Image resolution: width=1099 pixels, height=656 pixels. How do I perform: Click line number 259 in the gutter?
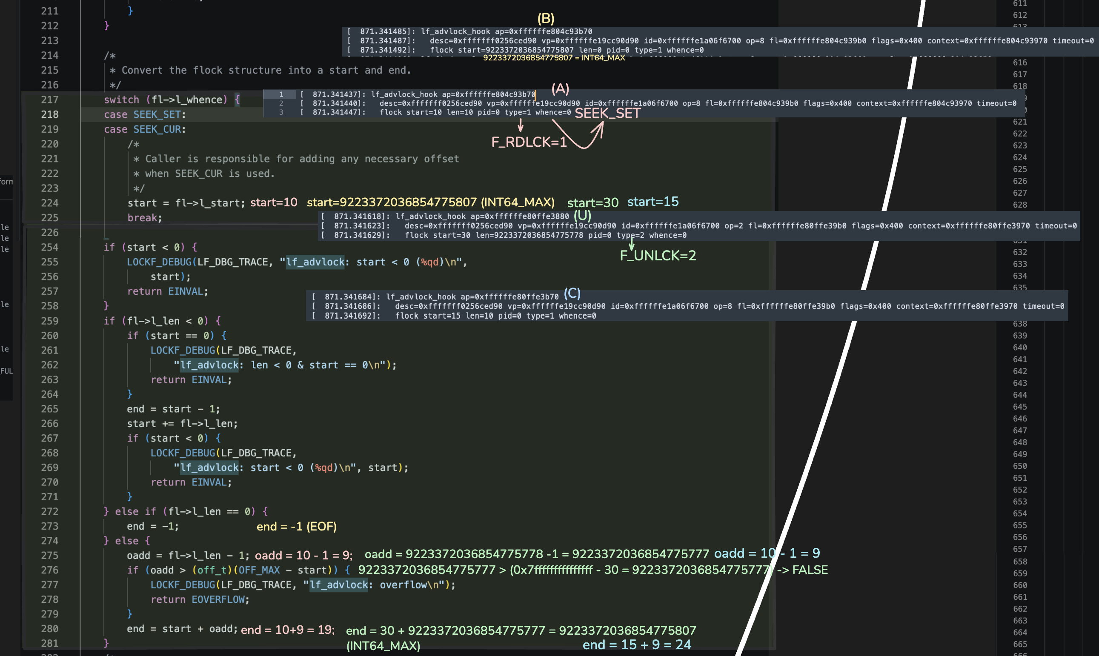click(x=49, y=321)
